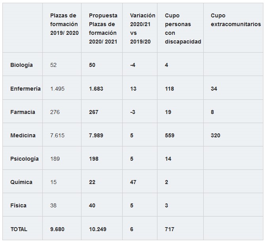Click the Física row label
Viewport: 265px width, 243px height.
[x=18, y=205]
